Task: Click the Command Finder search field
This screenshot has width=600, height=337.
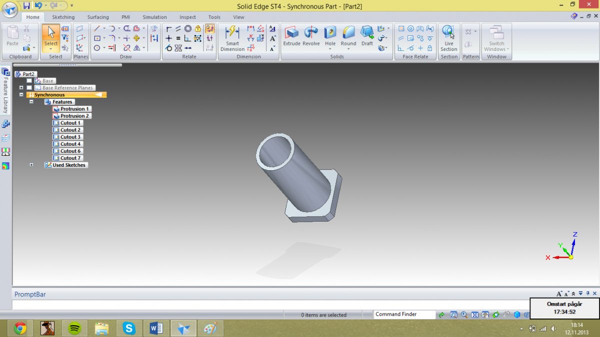Action: 404,315
